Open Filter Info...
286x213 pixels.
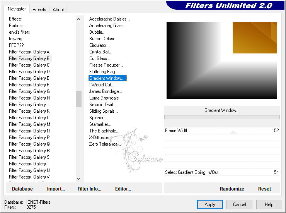[x=89, y=189]
